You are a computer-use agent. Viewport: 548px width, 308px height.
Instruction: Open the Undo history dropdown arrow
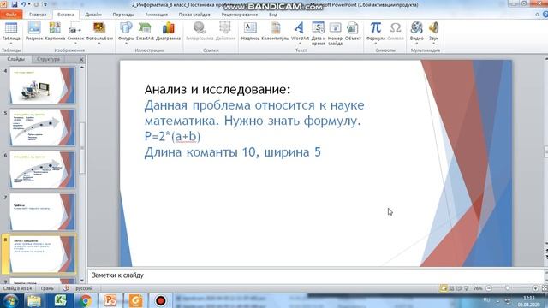[29, 4]
